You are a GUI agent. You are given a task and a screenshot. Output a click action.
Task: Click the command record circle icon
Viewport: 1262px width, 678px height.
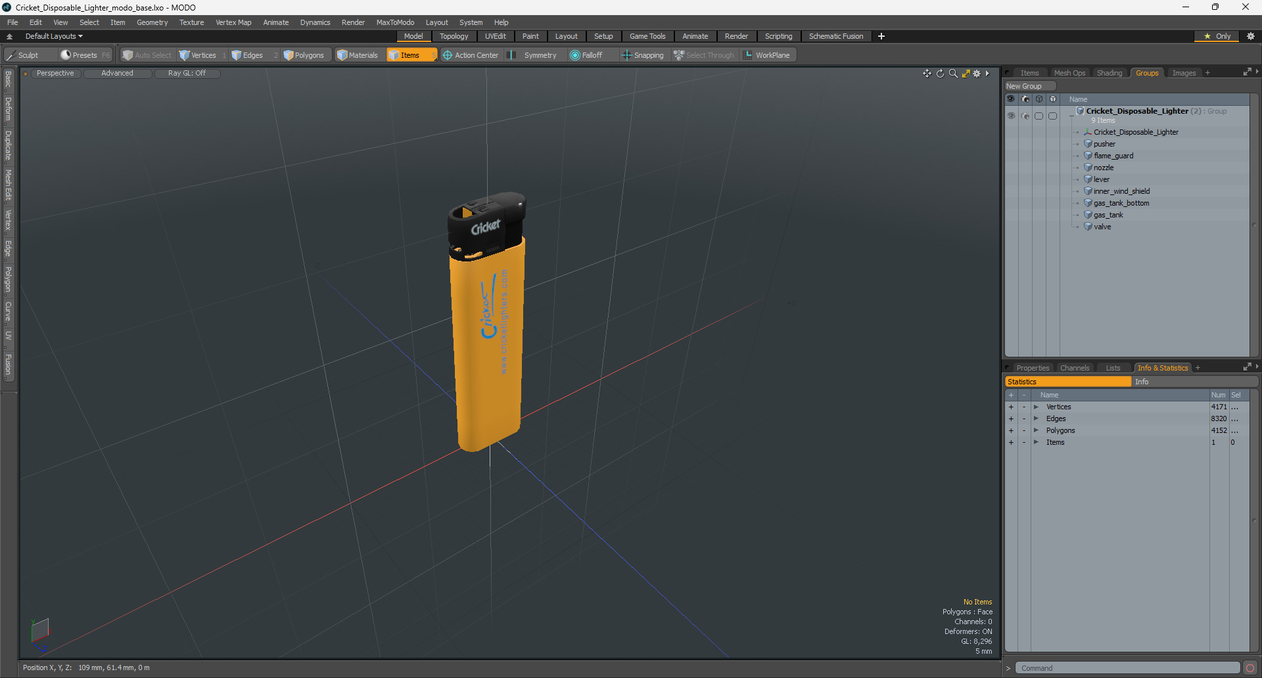tap(1250, 668)
